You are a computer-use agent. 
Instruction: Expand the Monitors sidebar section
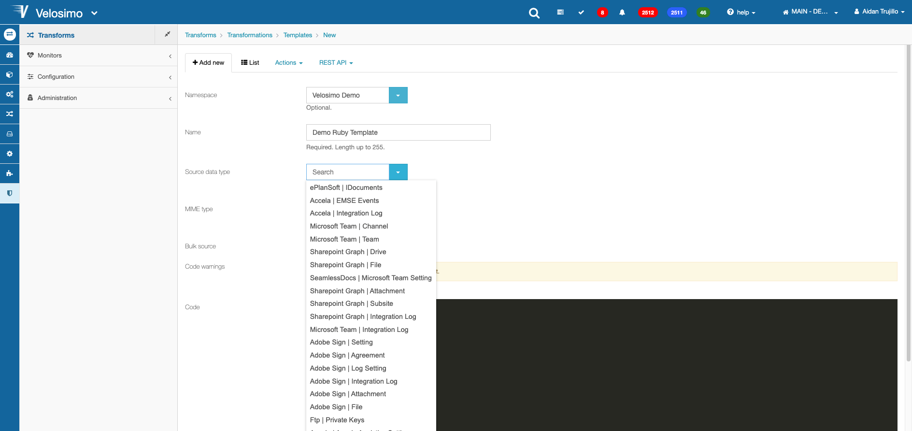coord(99,56)
